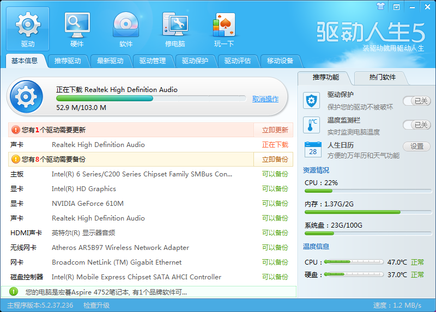Launch the 玩一下 playing cards icon

(x=223, y=29)
